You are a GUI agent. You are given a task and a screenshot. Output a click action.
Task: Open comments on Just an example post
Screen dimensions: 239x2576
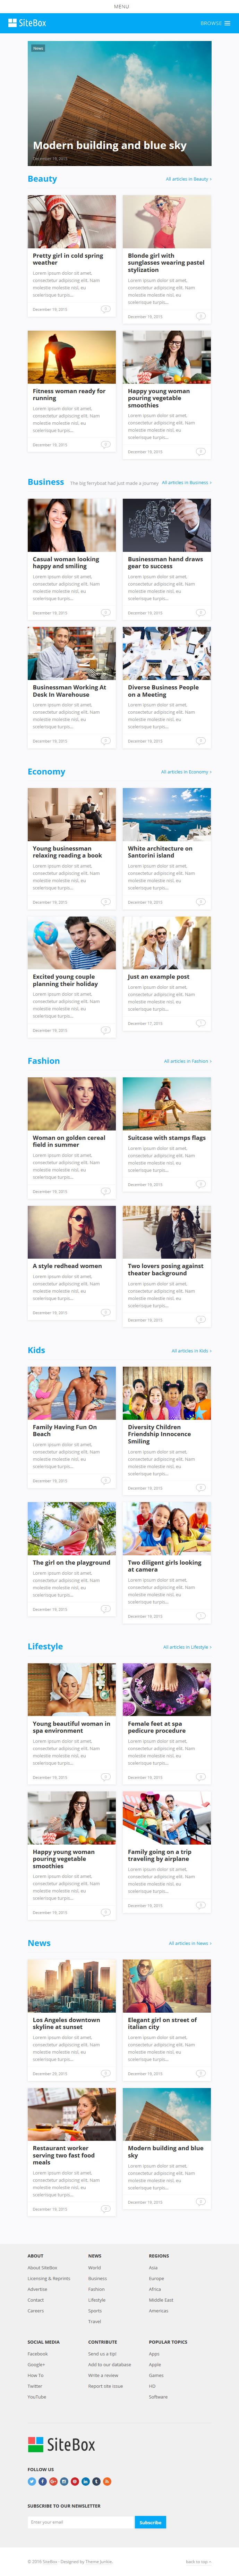[200, 1023]
